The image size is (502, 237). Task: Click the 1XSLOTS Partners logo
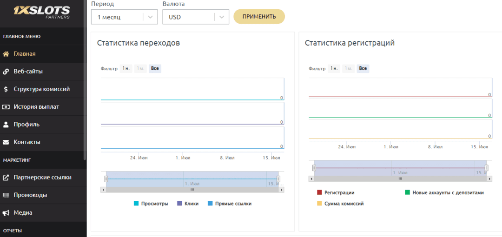pyautogui.click(x=42, y=13)
